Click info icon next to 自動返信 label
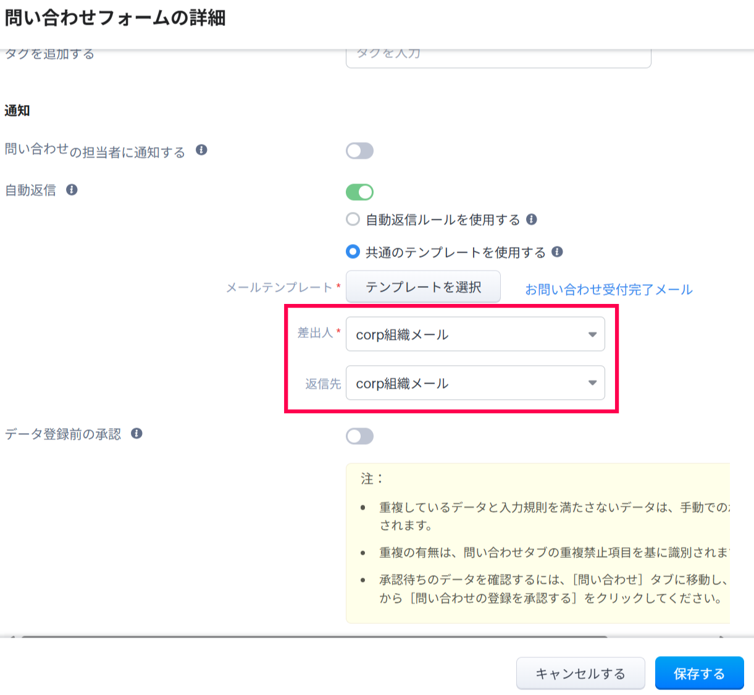The image size is (754, 695). click(72, 190)
